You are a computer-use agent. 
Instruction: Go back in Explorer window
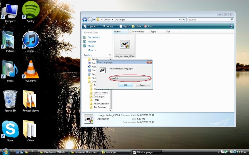tap(85, 20)
